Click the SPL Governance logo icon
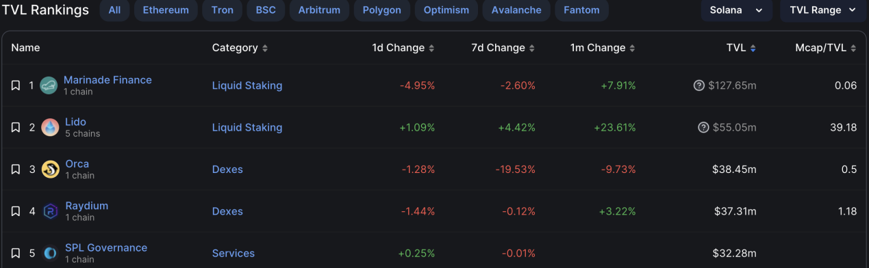869x268 pixels. 49,253
